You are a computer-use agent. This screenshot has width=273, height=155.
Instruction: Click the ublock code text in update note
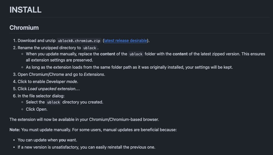[136, 54]
